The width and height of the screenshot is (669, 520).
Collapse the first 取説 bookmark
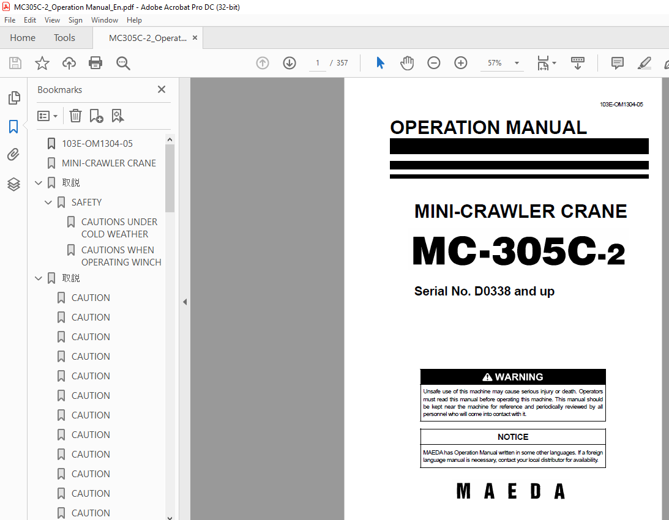click(39, 183)
